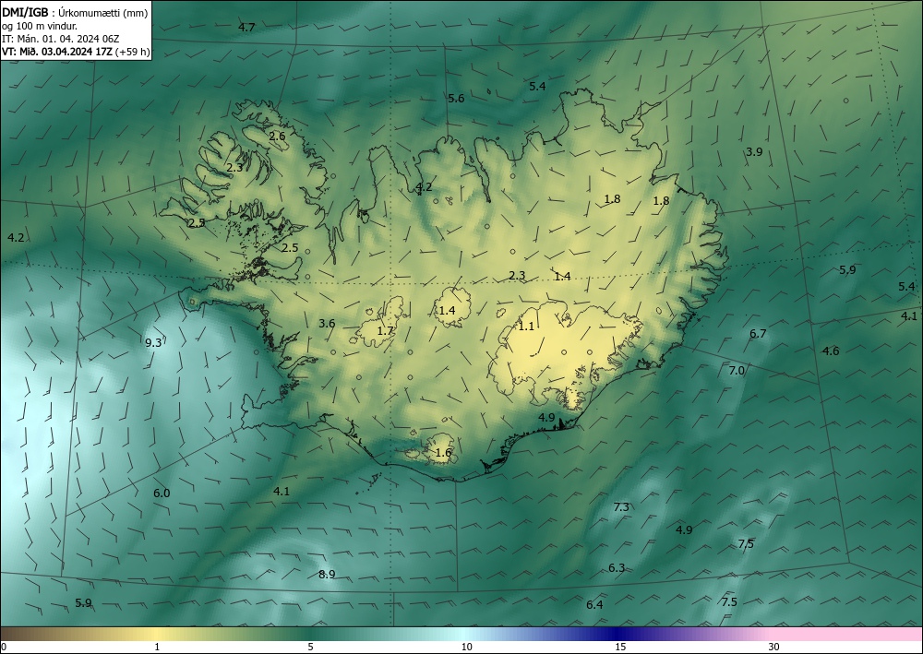Click the 2.6 value in the Westfjords
The height and width of the screenshot is (654, 923).
point(277,136)
